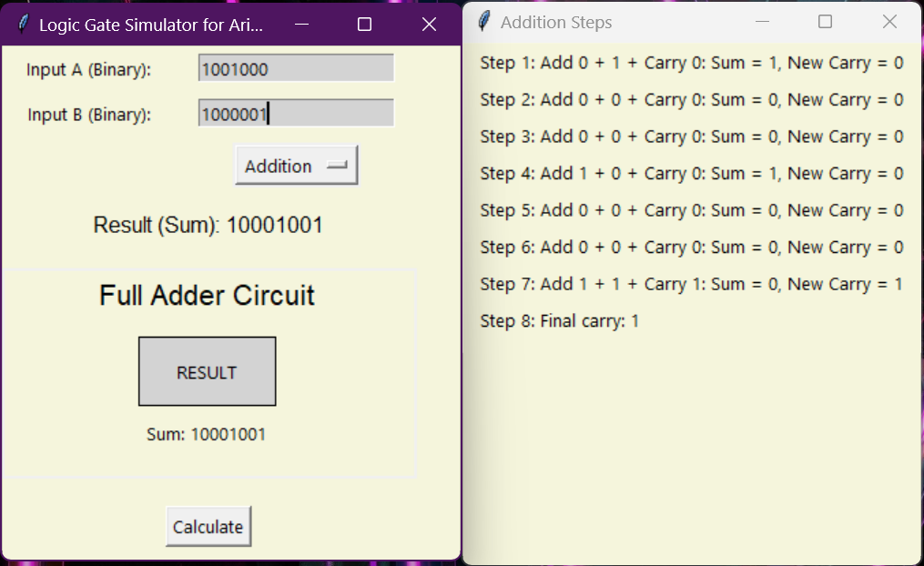Close the Addition Steps window
Screen dimensions: 924x566
pyautogui.click(x=889, y=22)
